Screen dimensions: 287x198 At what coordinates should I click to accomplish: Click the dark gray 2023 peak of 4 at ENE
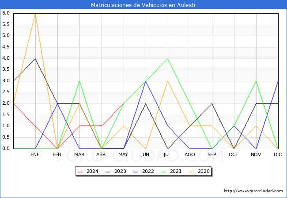click(35, 59)
